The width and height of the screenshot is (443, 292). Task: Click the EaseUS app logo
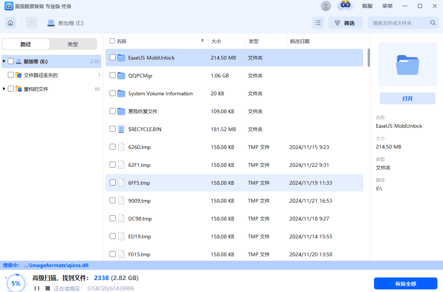9,6
